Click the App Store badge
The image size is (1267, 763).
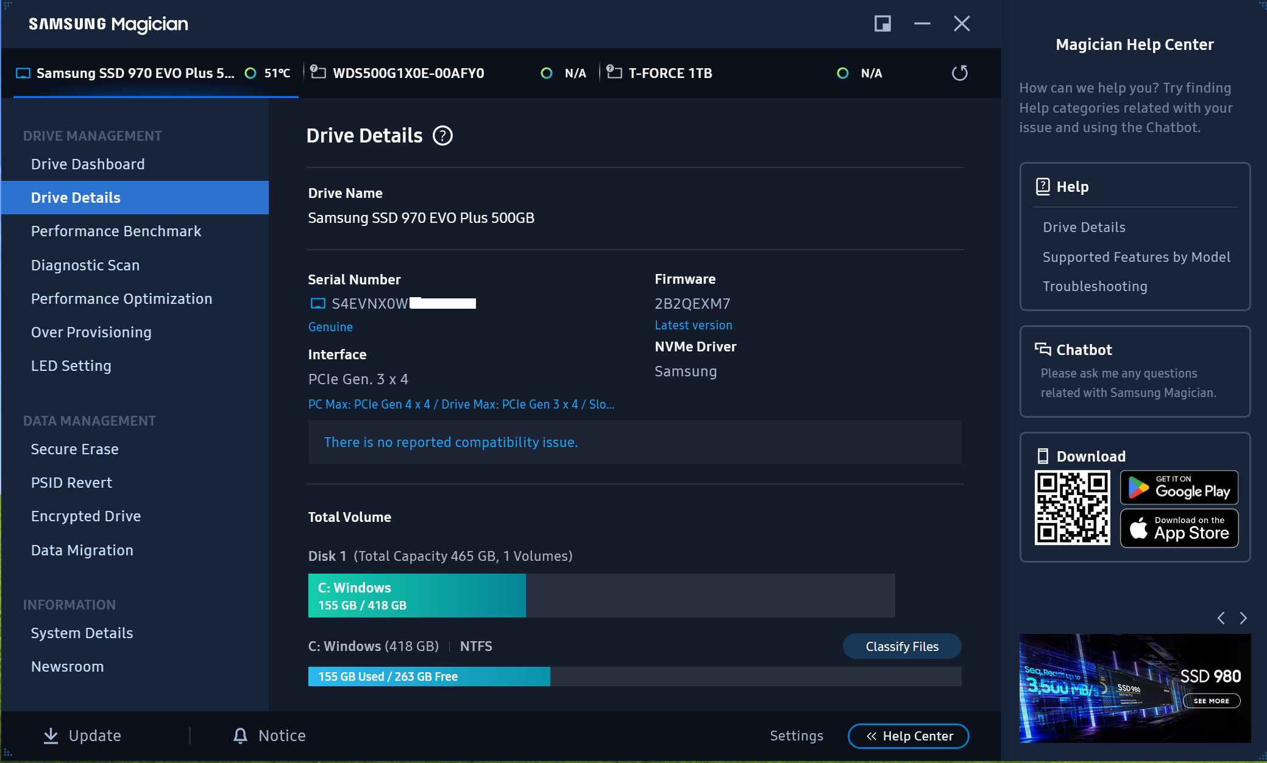pos(1179,528)
